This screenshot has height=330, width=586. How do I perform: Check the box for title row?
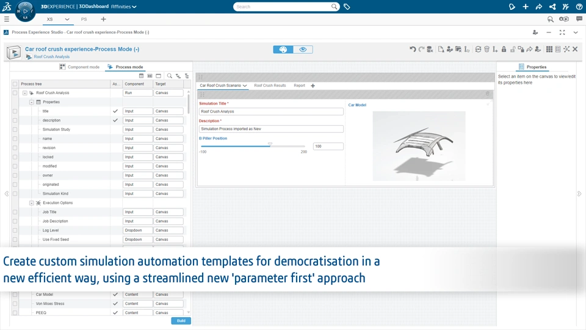15,111
